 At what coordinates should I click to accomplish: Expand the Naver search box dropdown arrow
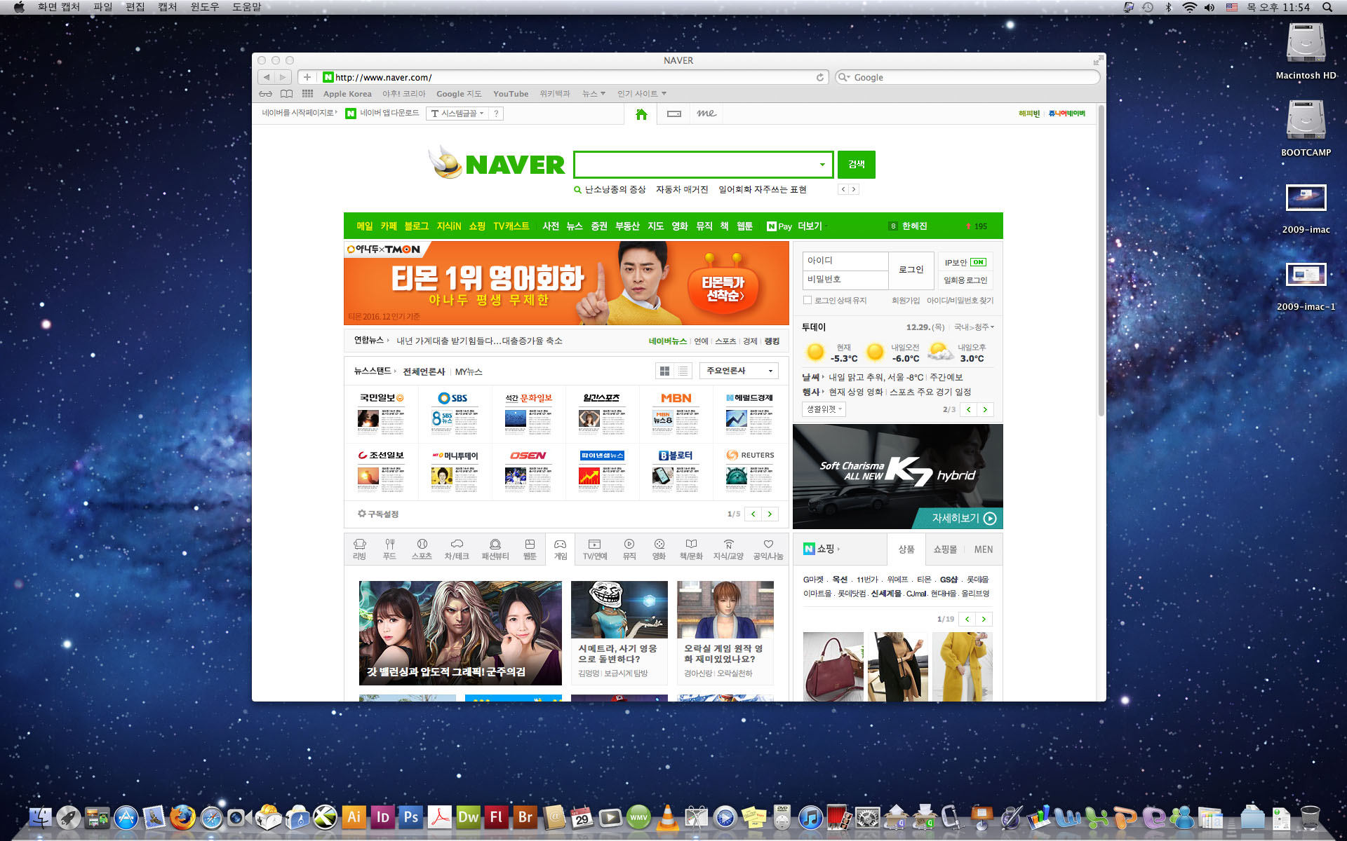pos(822,165)
